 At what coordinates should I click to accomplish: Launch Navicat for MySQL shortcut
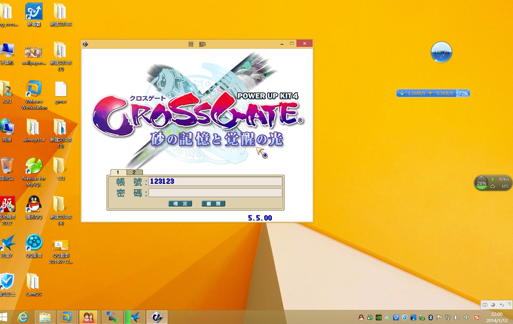(34, 166)
